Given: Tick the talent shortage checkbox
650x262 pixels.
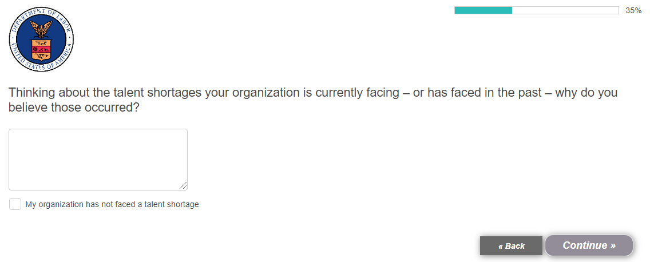Looking at the screenshot, I should tap(15, 204).
